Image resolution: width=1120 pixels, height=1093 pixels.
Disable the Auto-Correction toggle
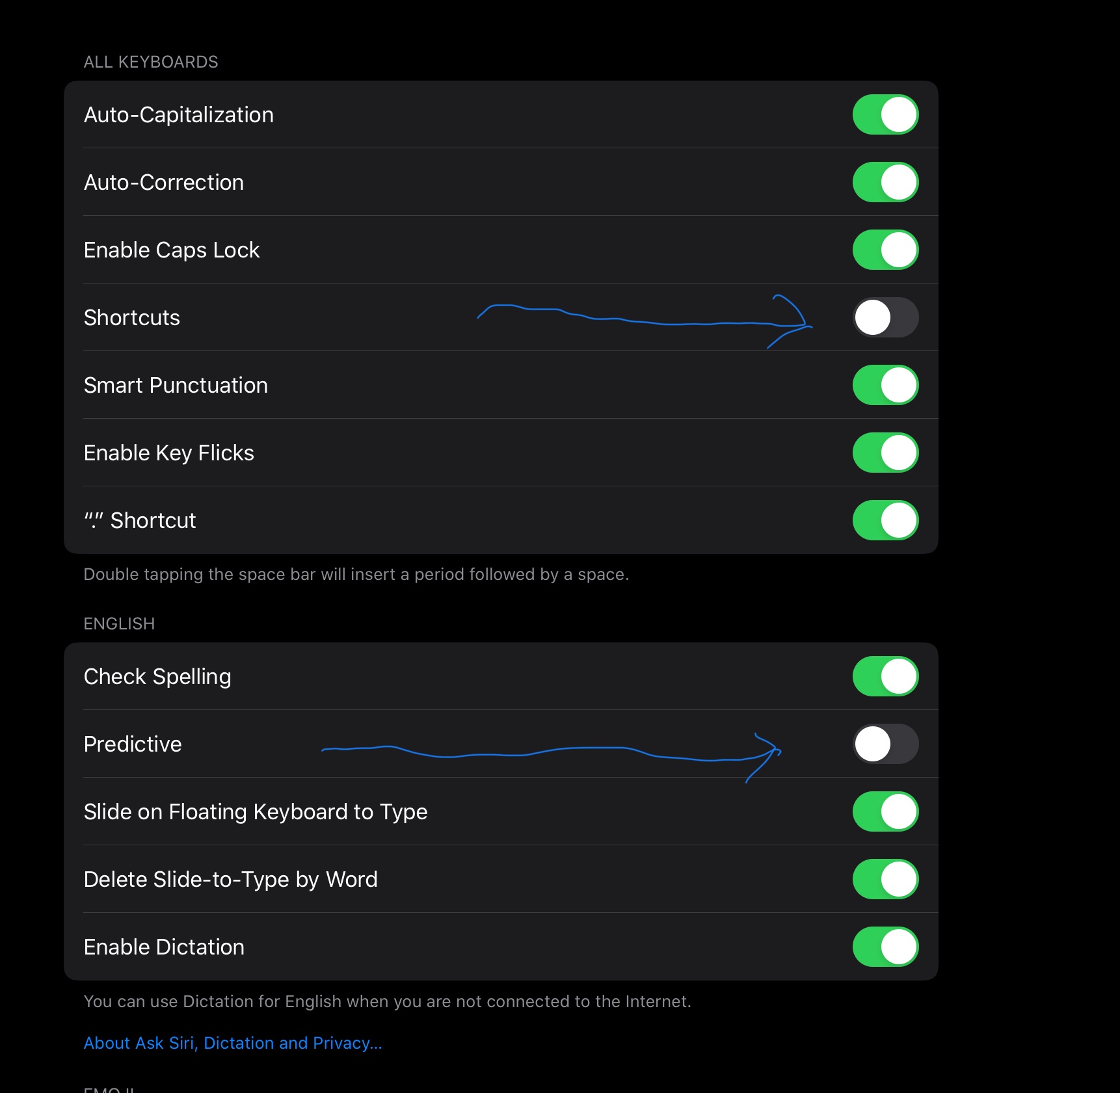click(885, 182)
